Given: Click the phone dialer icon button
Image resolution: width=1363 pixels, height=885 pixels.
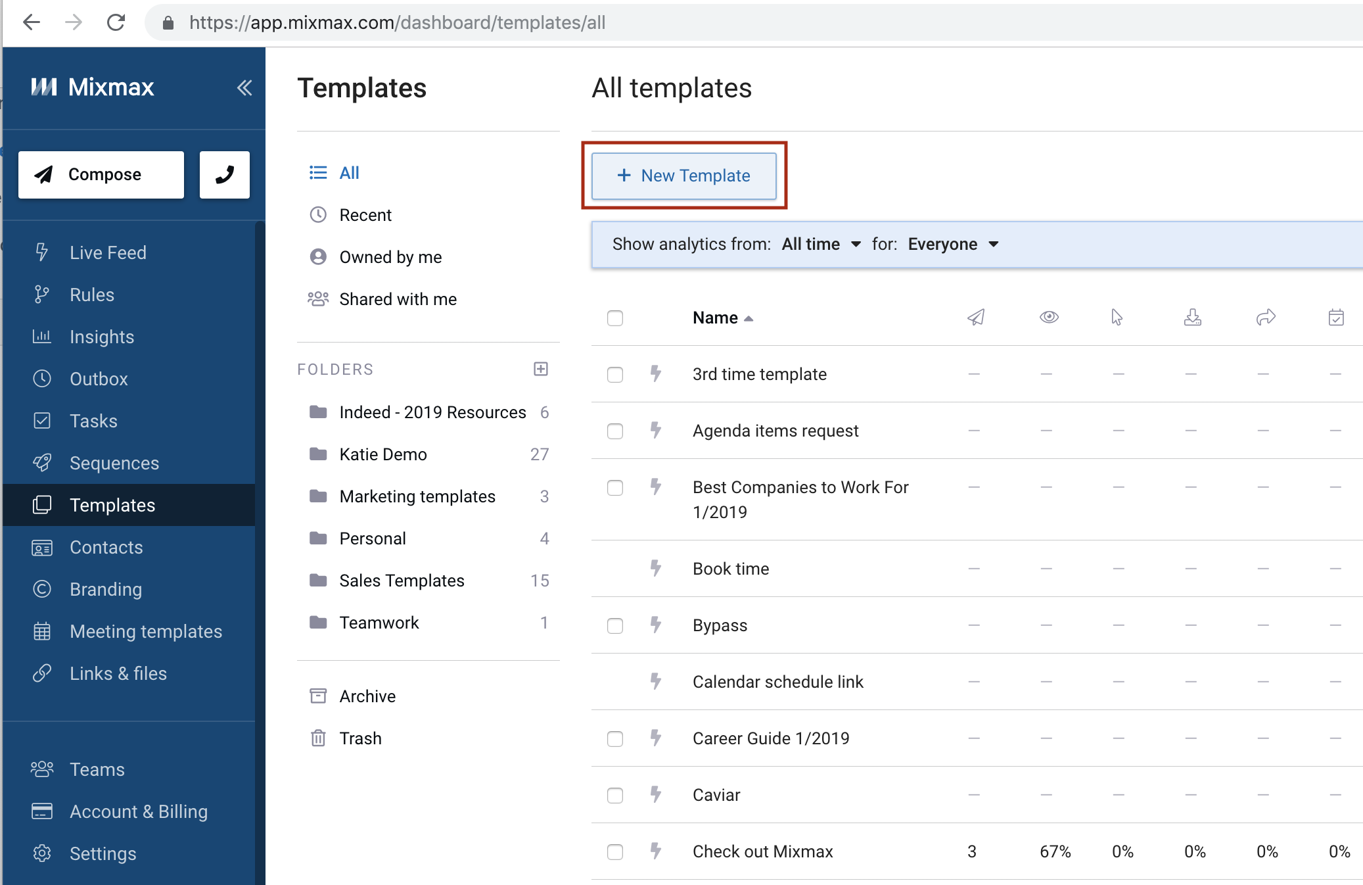Looking at the screenshot, I should point(225,174).
